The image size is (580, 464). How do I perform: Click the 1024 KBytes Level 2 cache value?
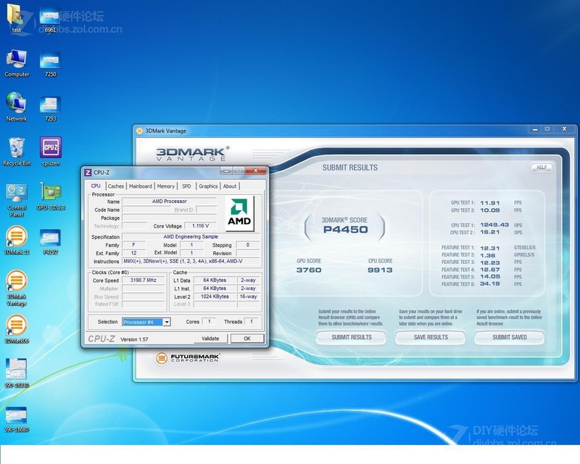(x=215, y=297)
